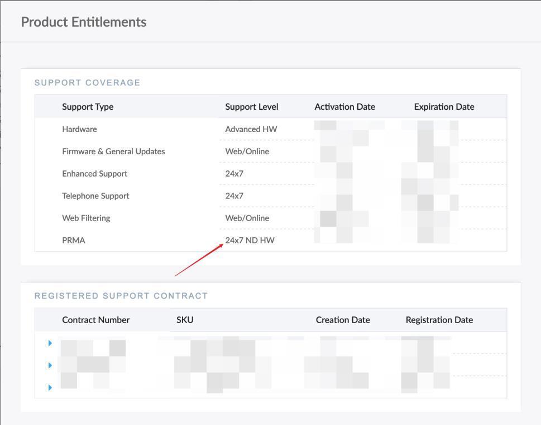541x425 pixels.
Task: Click the Advanced HW support level
Action: pyautogui.click(x=251, y=129)
